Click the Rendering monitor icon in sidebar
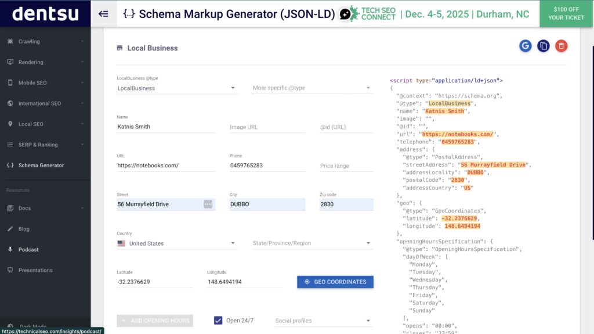This screenshot has width=594, height=334. coord(10,62)
